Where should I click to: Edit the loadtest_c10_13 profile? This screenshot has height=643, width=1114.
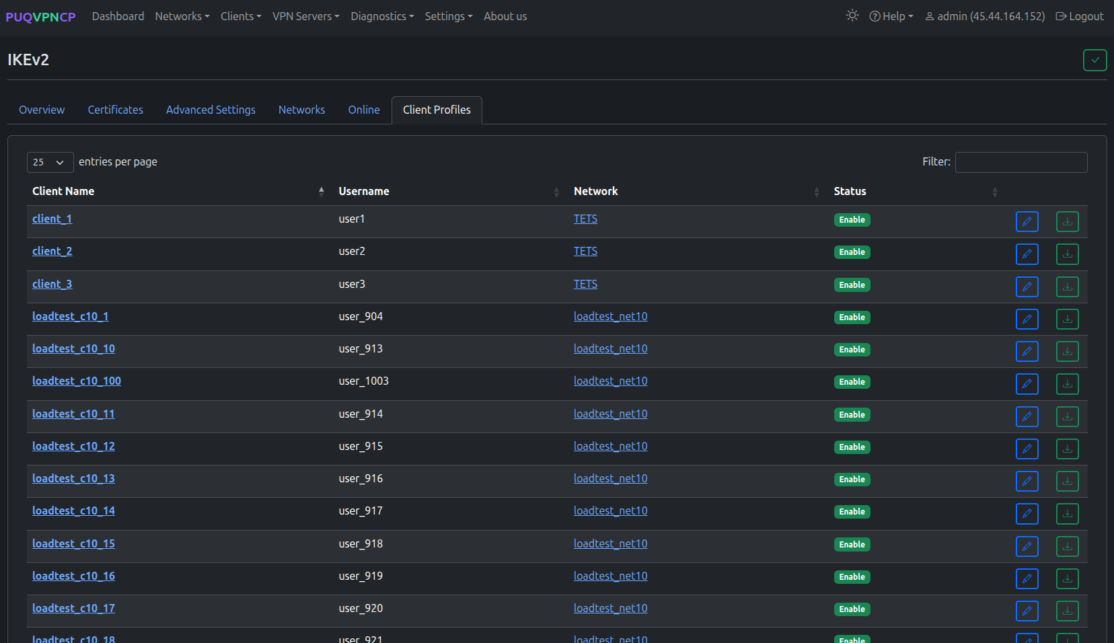click(1027, 481)
